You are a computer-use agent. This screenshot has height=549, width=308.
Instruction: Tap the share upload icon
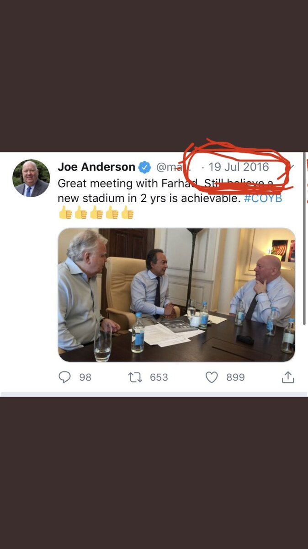[x=287, y=377]
